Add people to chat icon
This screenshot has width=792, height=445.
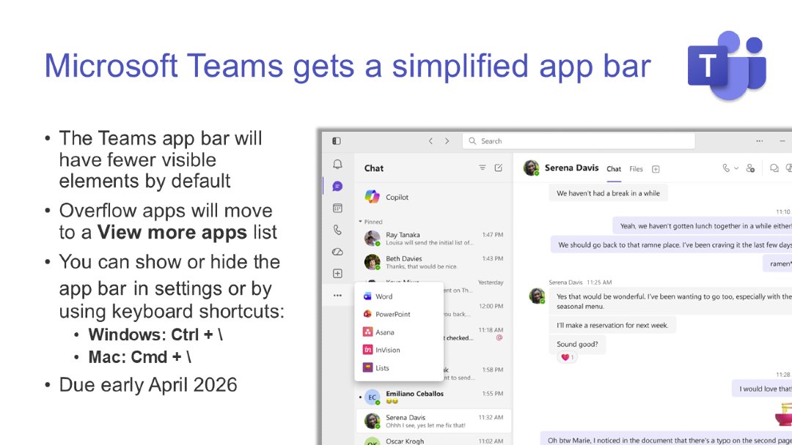[x=751, y=168]
